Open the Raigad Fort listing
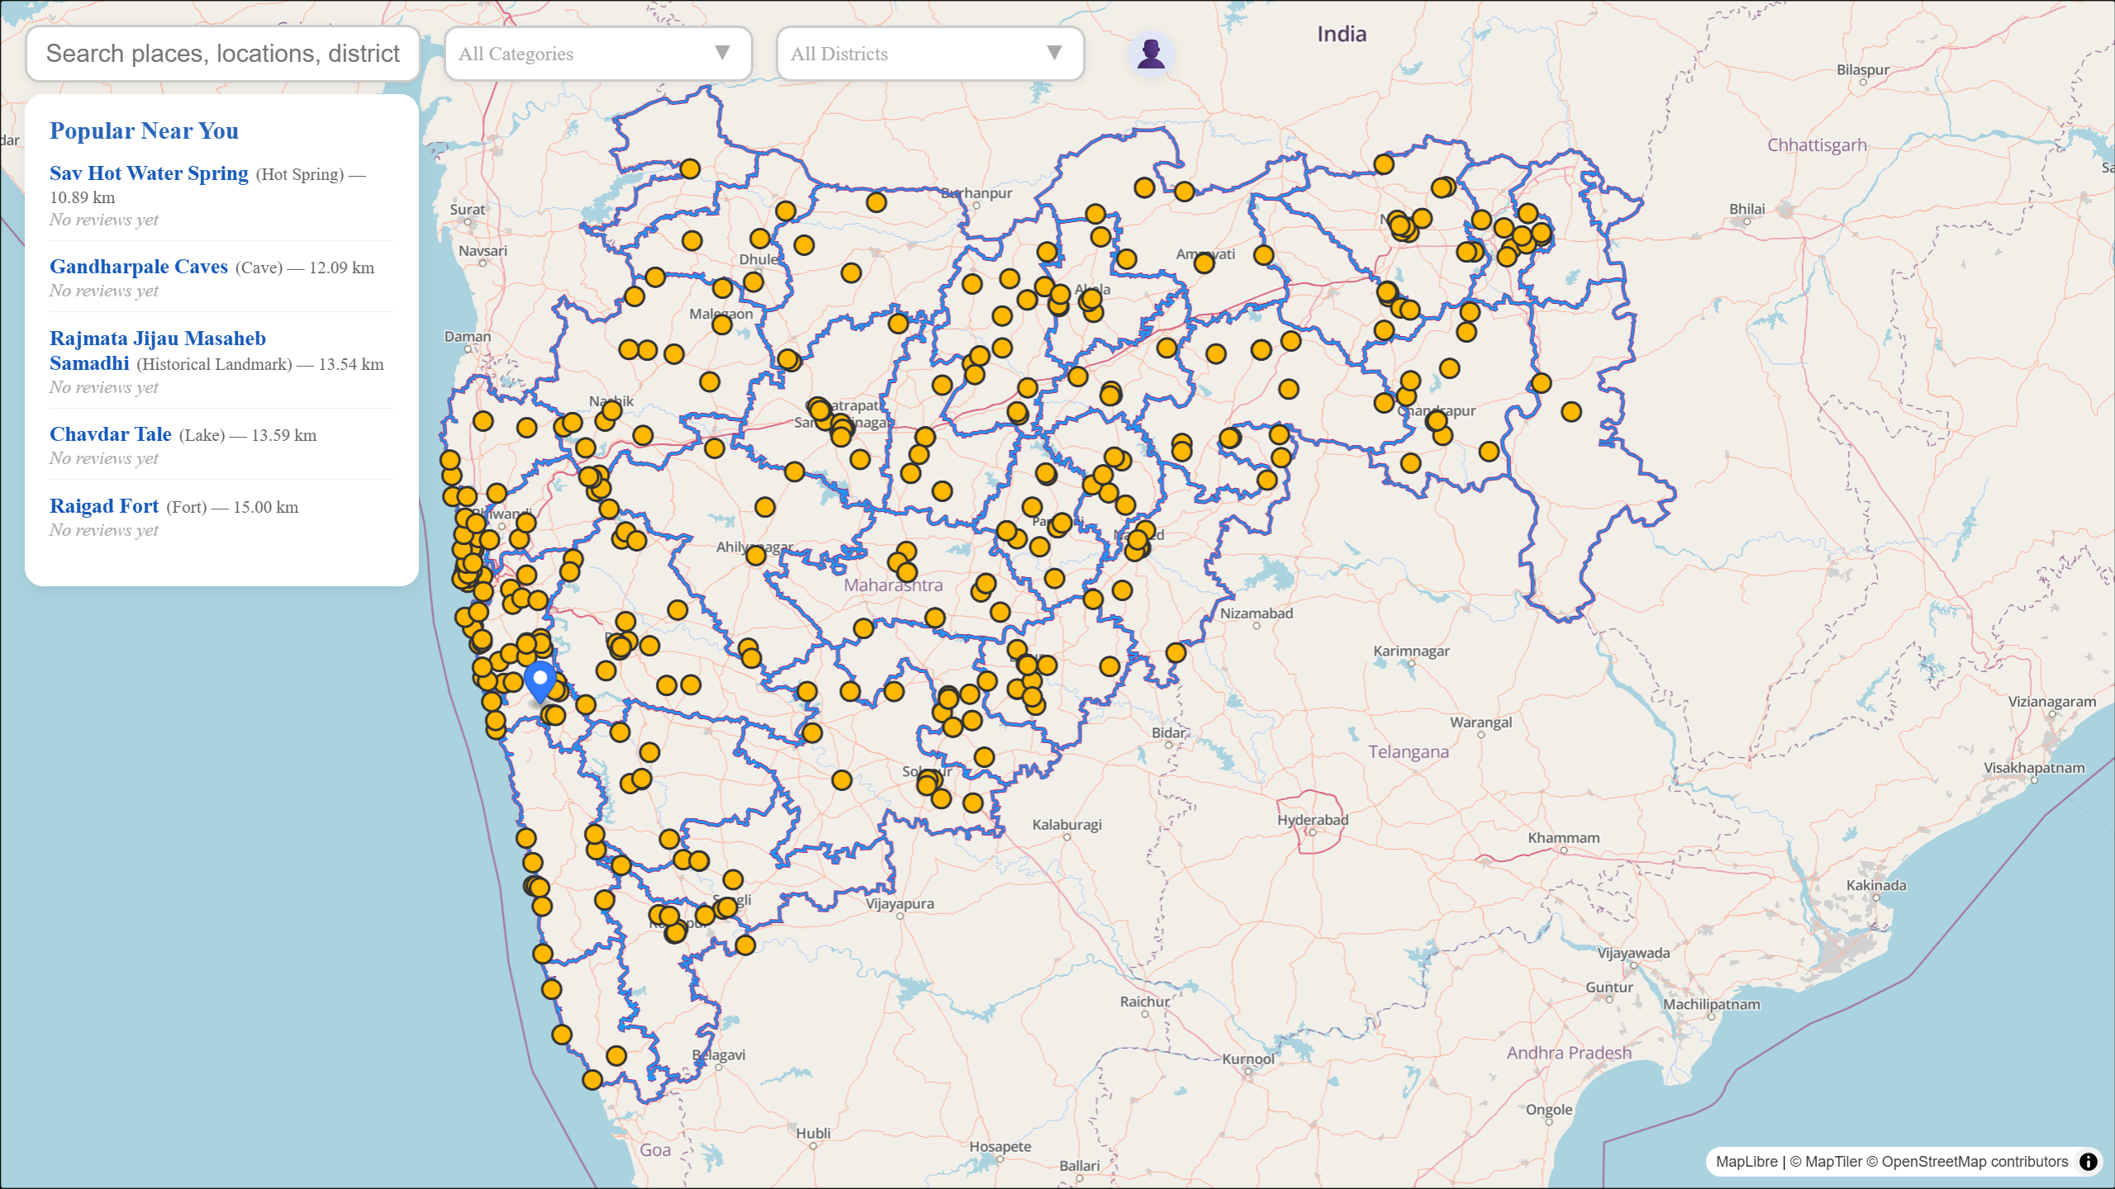This screenshot has width=2115, height=1189. pos(104,506)
